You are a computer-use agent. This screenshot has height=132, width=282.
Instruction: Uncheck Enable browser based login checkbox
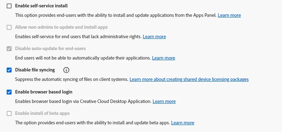pos(9,92)
